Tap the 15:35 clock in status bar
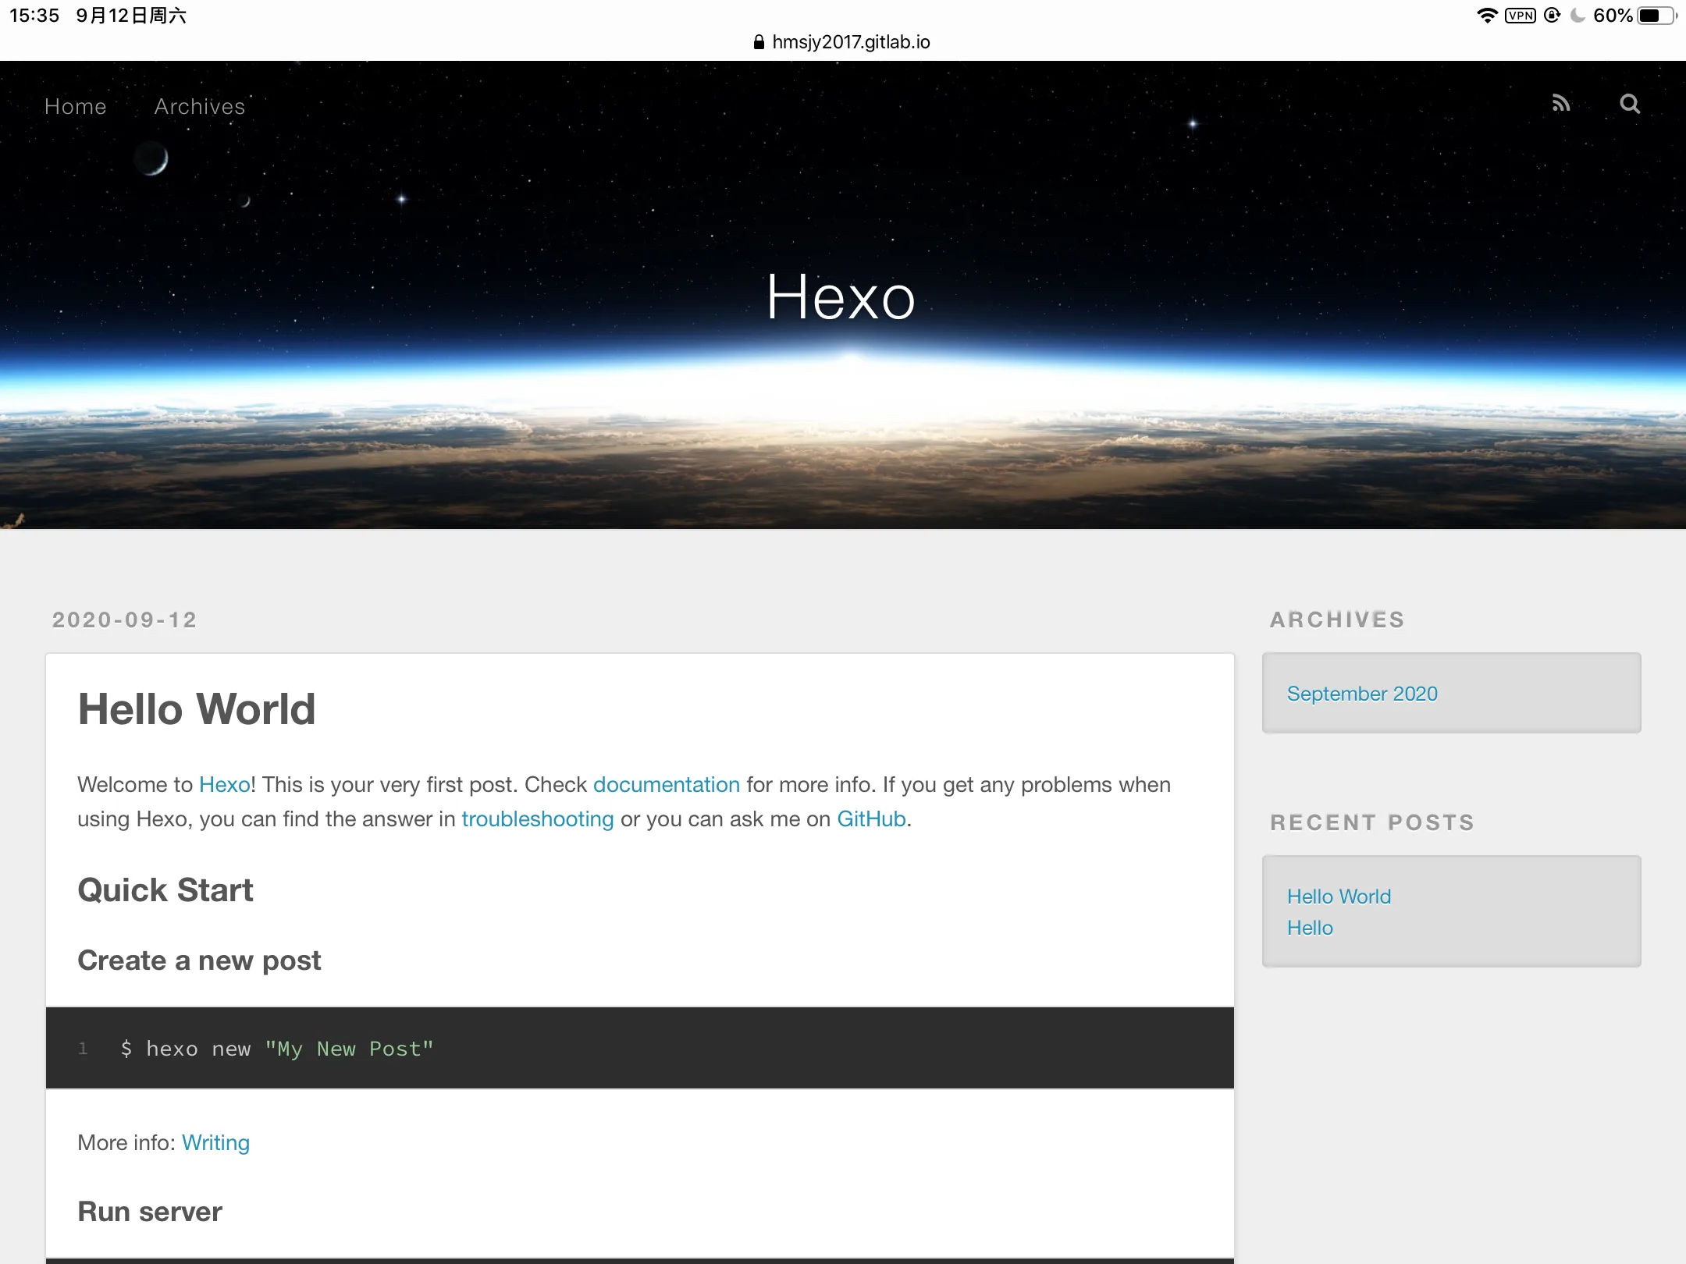The image size is (1686, 1264). 34,16
